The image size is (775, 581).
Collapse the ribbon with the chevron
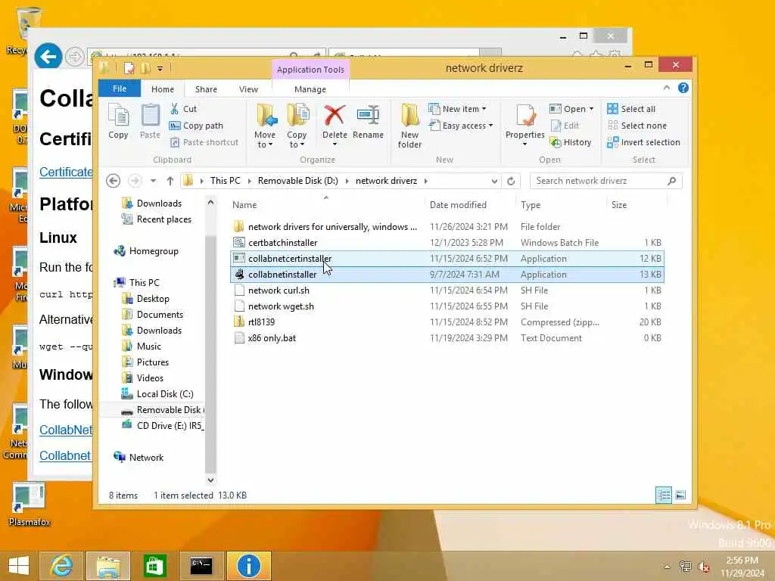tap(666, 88)
